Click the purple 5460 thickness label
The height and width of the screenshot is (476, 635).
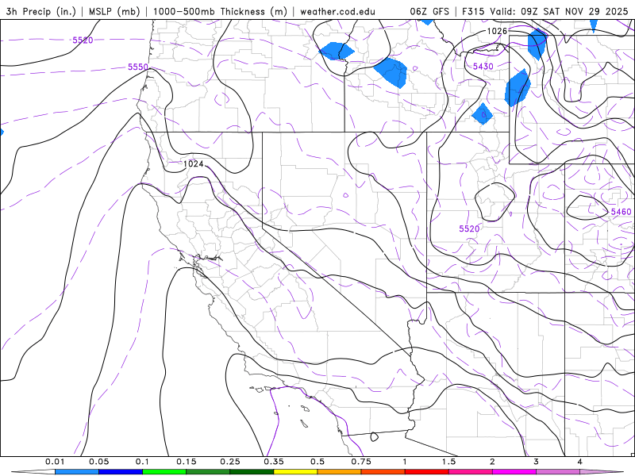(x=621, y=212)
